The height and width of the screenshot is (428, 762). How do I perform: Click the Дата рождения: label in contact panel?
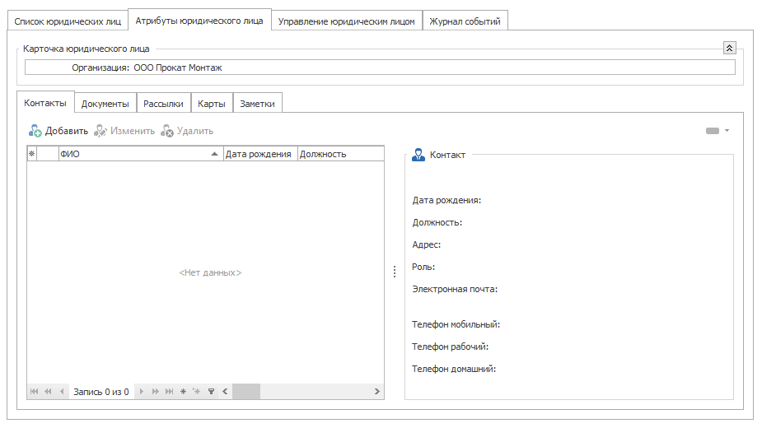click(x=446, y=200)
